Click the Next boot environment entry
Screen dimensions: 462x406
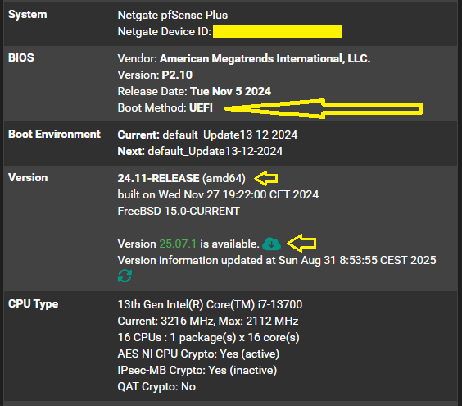coord(200,151)
